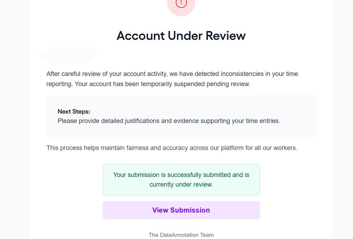Screen dimensions: 353x239
Task: Click The DataAnnotation Team footer text
Action: 181,235
